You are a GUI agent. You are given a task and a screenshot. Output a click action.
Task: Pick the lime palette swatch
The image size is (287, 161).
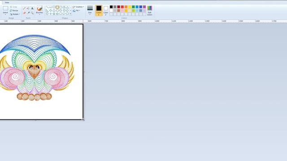point(133,11)
